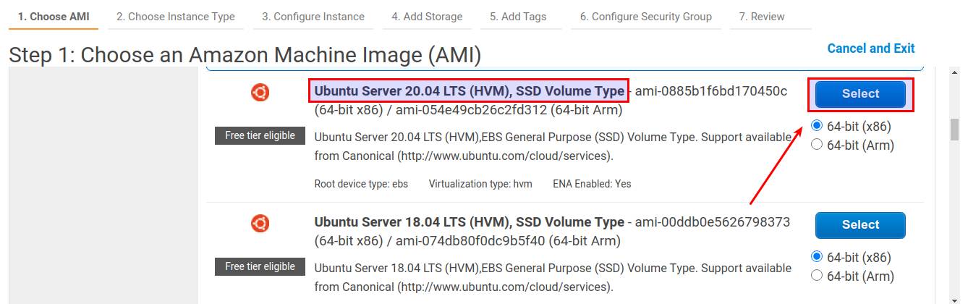Click the Free tier eligible badge for 18.04
The image size is (968, 304).
(260, 266)
